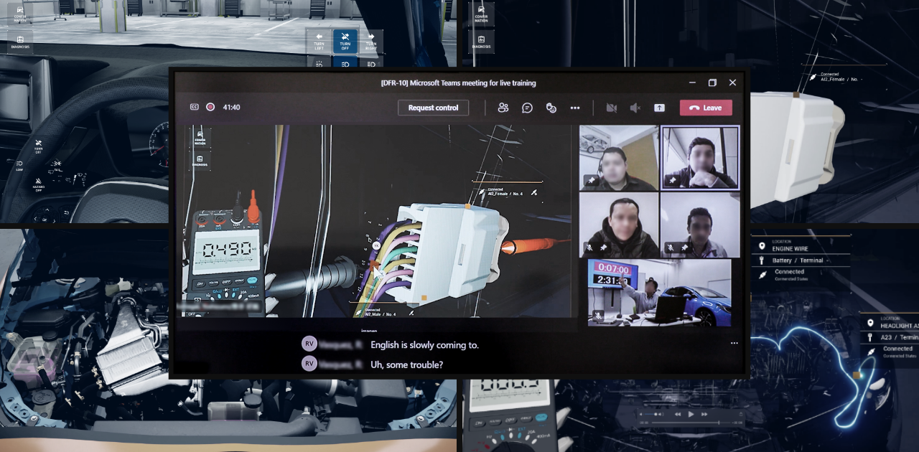Click the Low beam icon near the steering wheel
Screen dimensions: 919x452
click(18, 166)
